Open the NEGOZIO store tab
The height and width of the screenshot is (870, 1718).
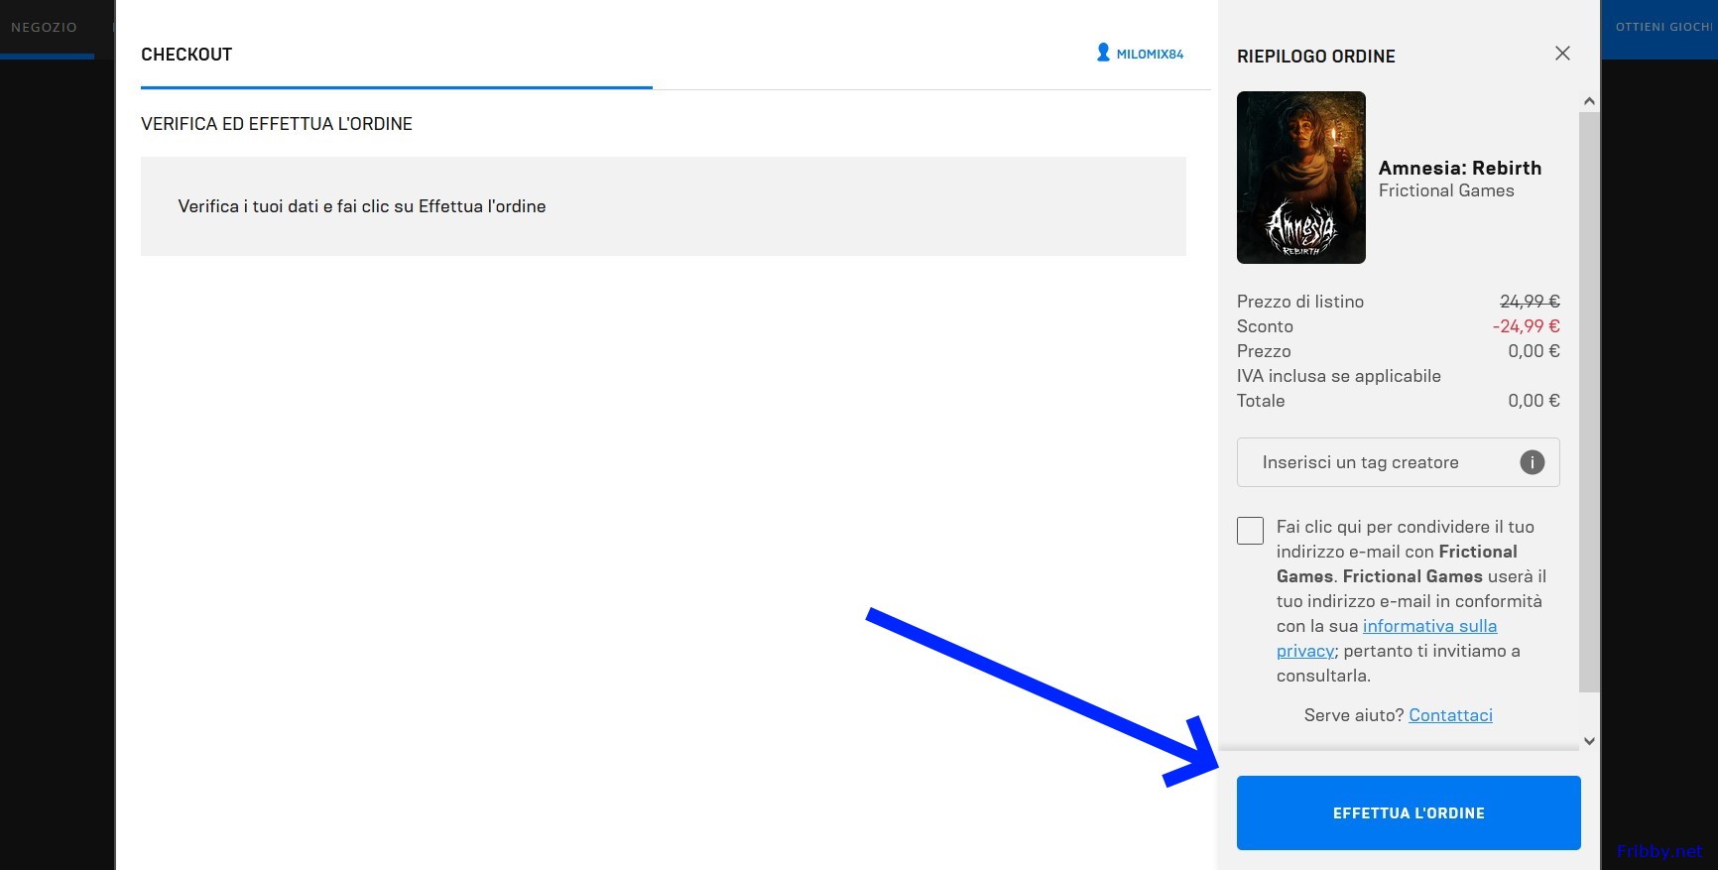[44, 27]
